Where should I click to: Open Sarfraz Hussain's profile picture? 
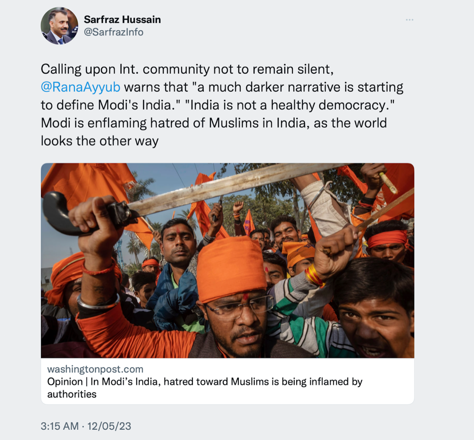[60, 26]
